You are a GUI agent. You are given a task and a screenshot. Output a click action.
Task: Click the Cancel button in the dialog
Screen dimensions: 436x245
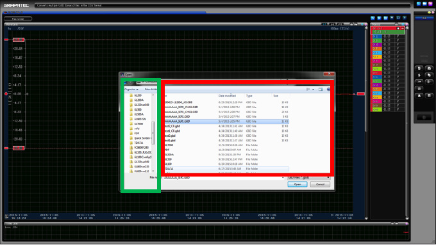pos(320,184)
